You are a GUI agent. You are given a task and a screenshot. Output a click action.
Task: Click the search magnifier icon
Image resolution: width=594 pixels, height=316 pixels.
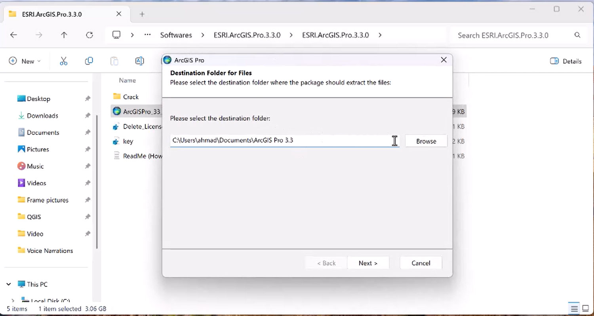[x=577, y=35]
